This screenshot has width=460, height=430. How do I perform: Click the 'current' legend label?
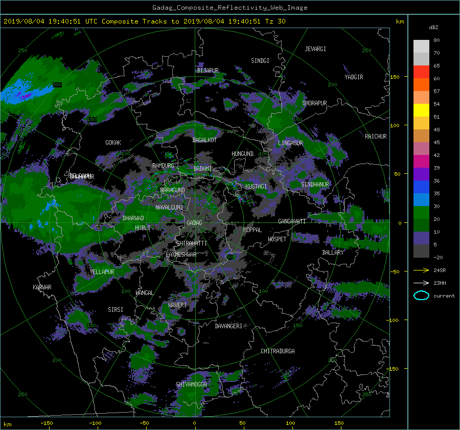pos(444,296)
